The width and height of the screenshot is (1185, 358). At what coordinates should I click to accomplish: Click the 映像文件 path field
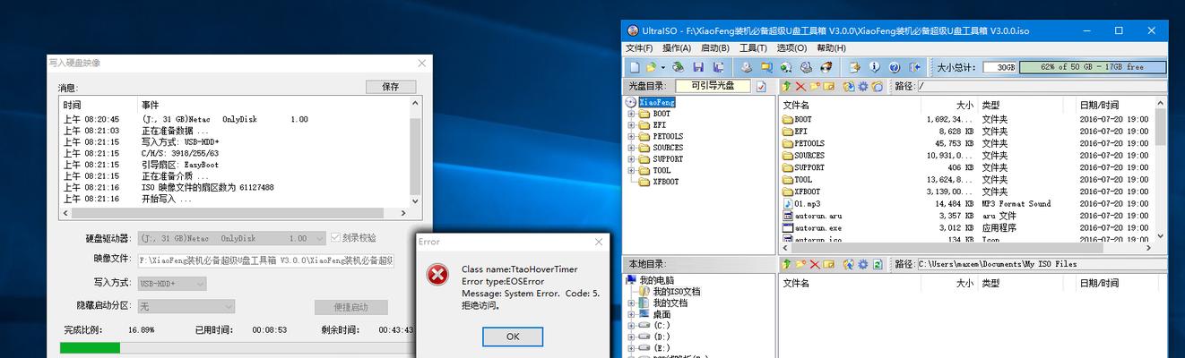click(x=265, y=260)
